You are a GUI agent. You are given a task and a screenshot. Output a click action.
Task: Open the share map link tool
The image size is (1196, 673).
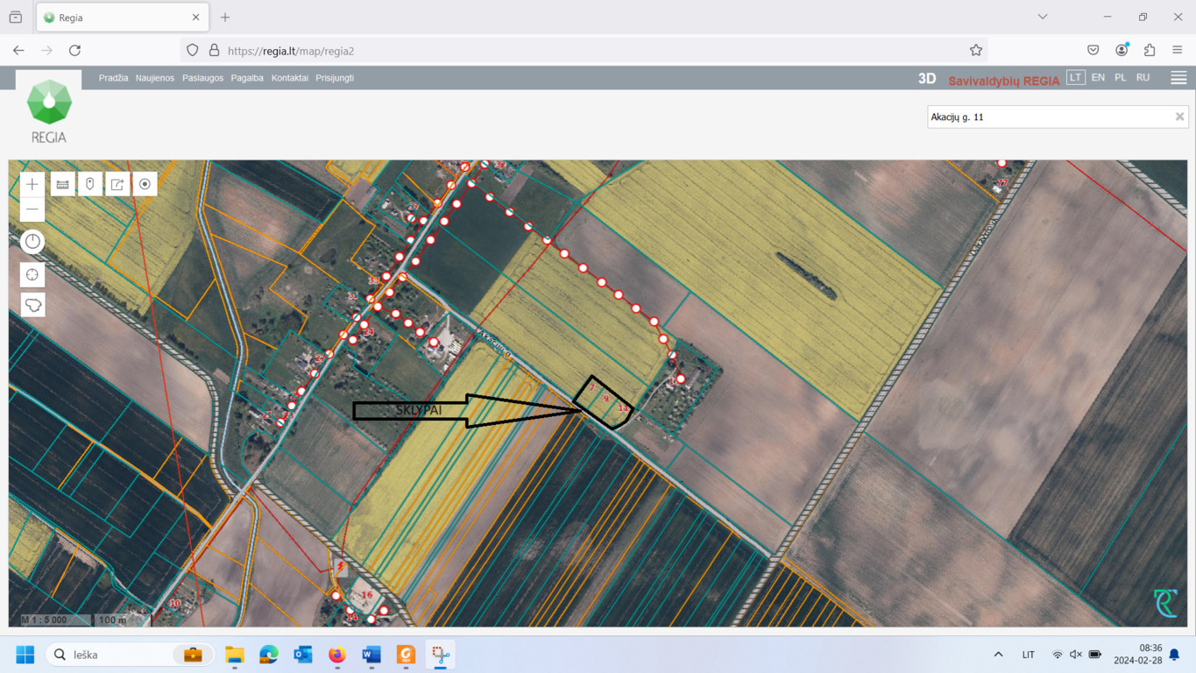click(x=117, y=184)
